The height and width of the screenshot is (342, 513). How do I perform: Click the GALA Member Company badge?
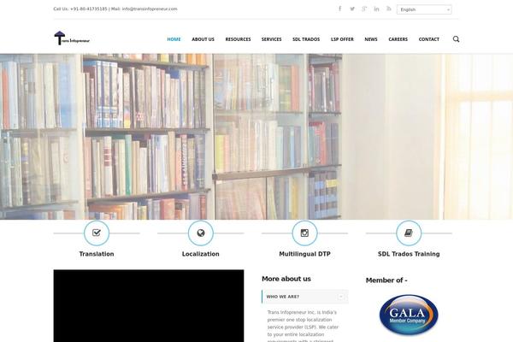pos(409,315)
